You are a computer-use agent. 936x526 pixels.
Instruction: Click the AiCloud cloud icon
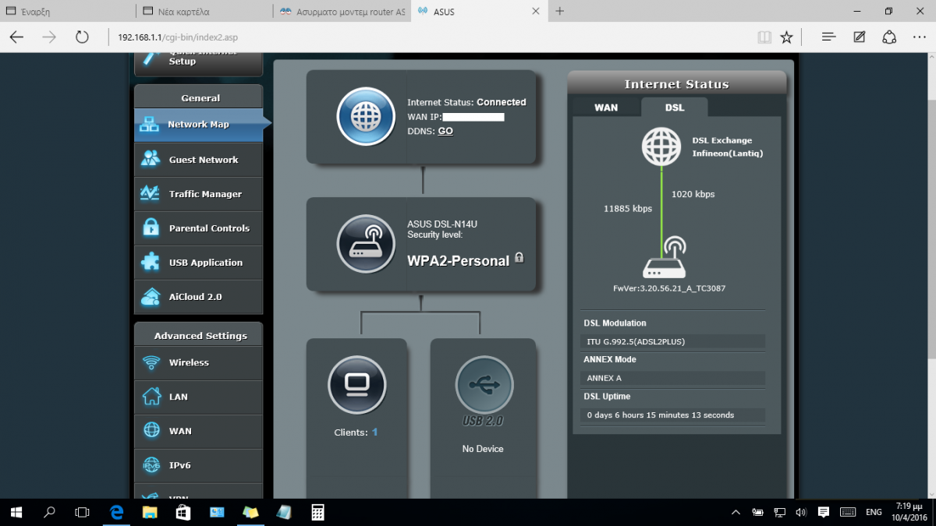coord(151,297)
